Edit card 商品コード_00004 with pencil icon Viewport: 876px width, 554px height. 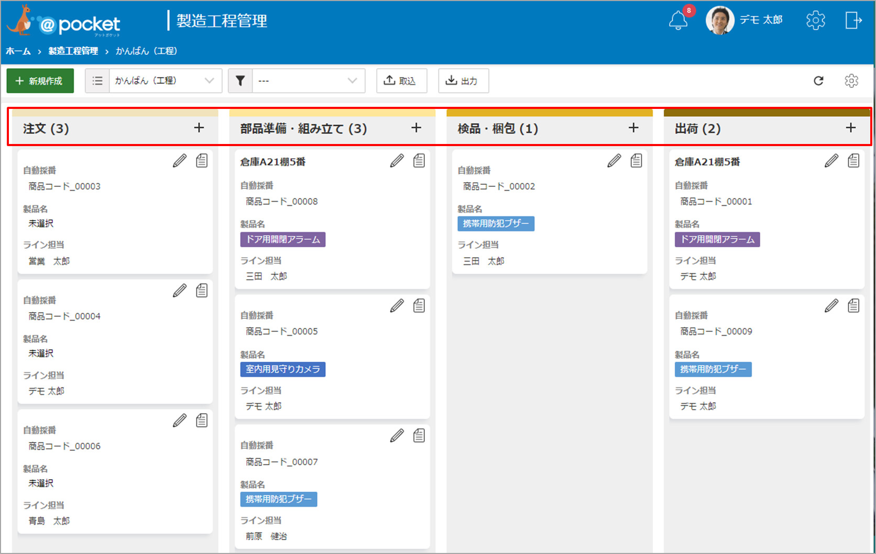(x=180, y=291)
